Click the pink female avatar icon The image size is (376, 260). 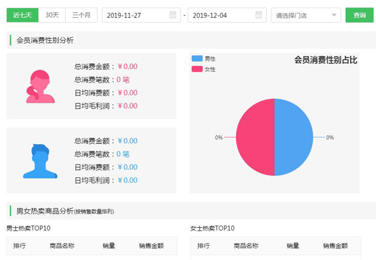coord(40,87)
